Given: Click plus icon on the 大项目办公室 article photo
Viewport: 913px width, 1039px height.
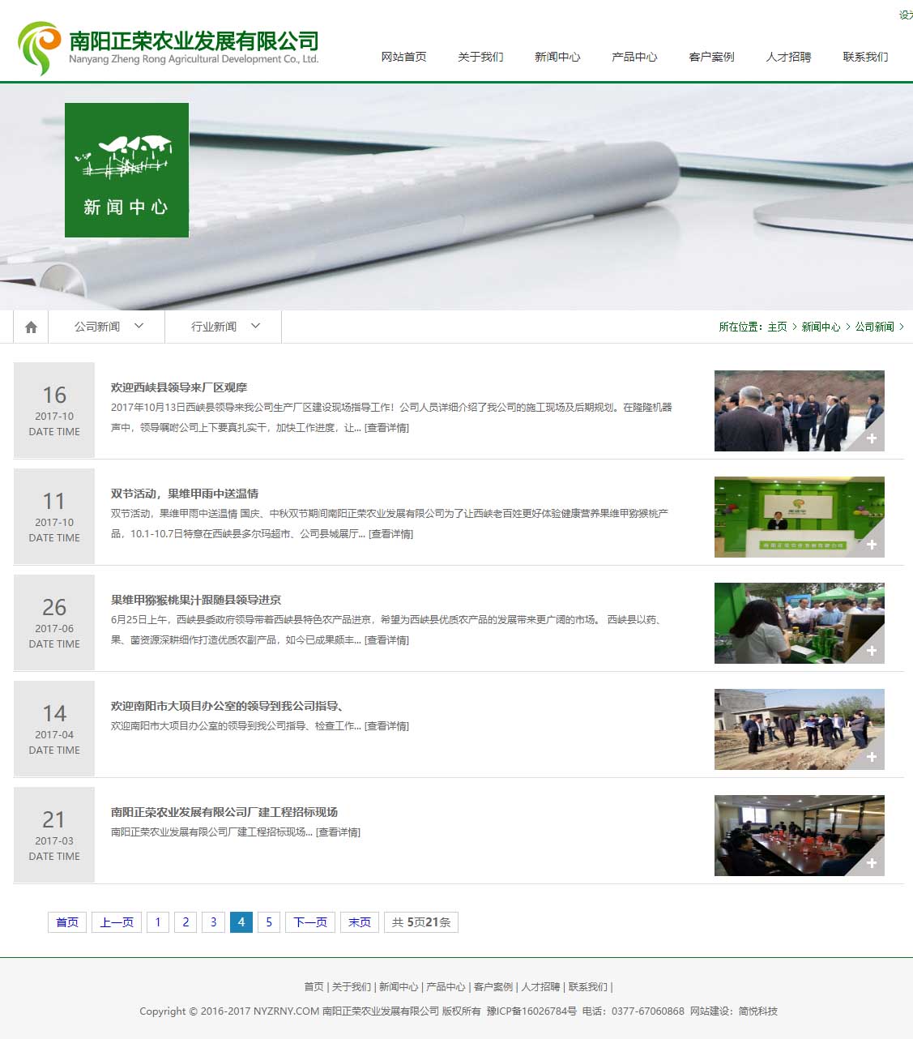Looking at the screenshot, I should pyautogui.click(x=872, y=757).
